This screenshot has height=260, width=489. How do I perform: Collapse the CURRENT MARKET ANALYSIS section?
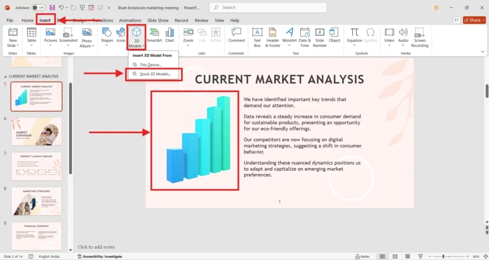pos(5,76)
